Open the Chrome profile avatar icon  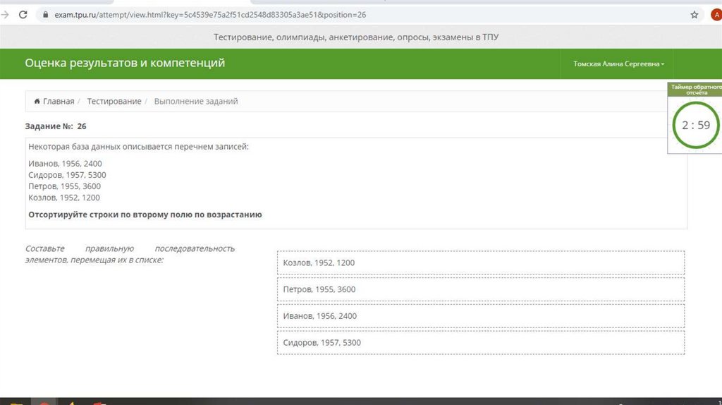716,15
